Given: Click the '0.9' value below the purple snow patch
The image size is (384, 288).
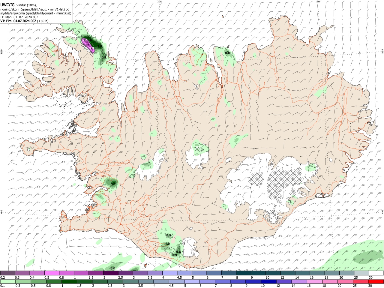Looking at the screenshot, I should (x=104, y=57).
